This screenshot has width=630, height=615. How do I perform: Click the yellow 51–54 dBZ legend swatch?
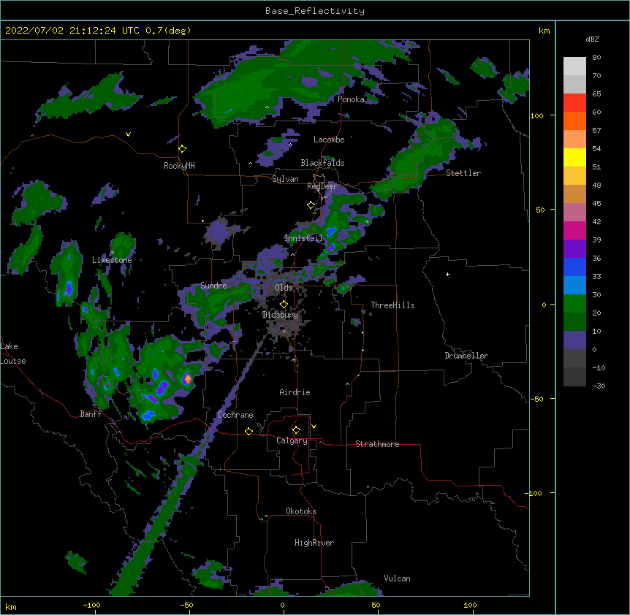pos(574,157)
